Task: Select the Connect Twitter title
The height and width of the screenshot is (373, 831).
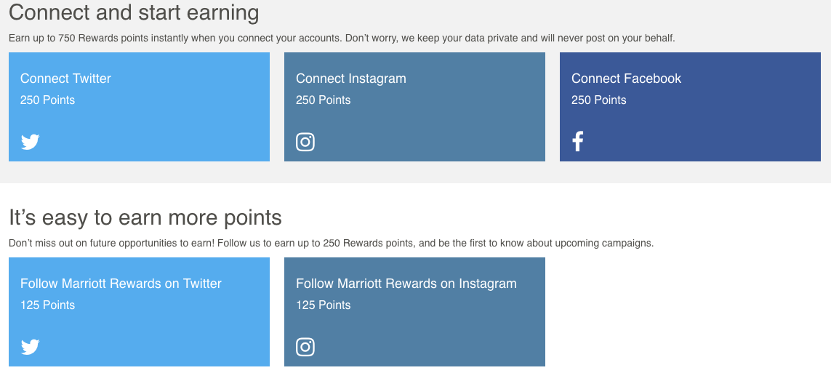Action: pos(65,79)
